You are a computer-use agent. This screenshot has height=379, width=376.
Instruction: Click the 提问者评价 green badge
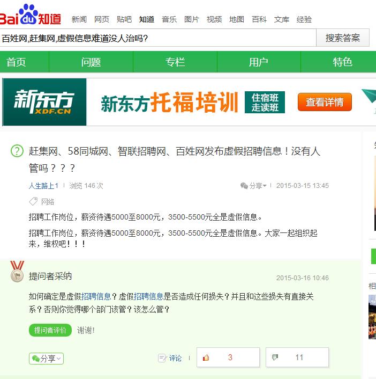point(50,330)
